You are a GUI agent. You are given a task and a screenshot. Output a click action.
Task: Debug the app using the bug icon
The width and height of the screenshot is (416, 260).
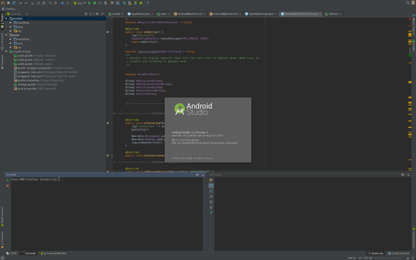point(95,3)
